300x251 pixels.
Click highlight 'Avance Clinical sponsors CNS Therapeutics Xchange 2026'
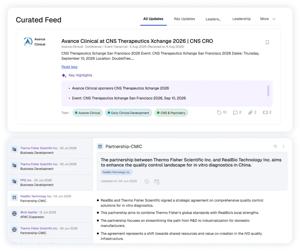click(120, 88)
